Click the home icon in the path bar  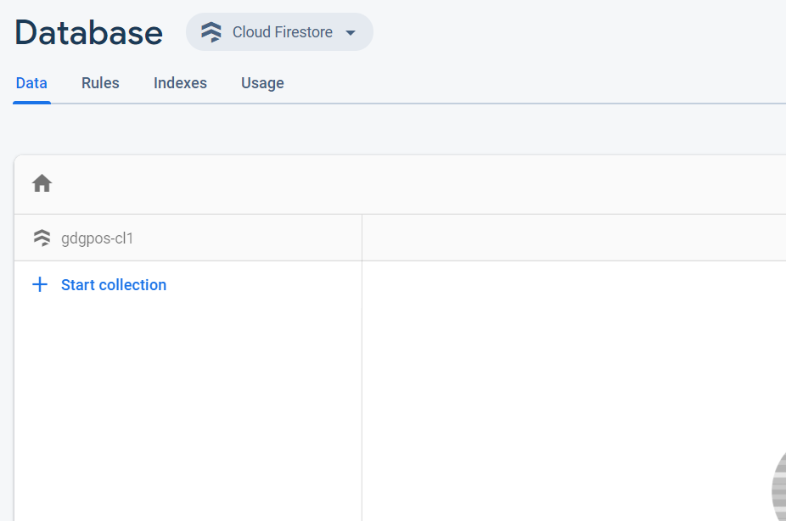(42, 183)
